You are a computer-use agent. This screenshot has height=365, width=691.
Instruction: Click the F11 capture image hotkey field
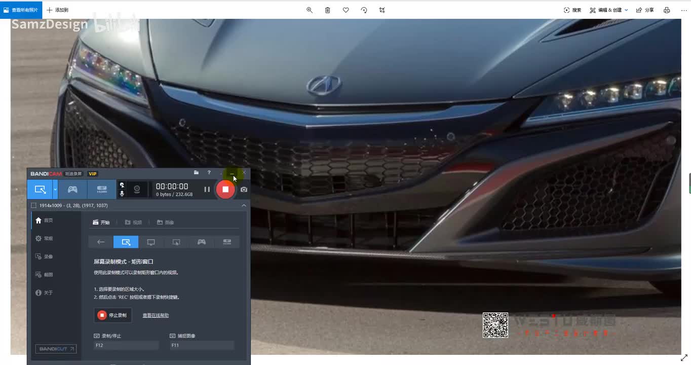coord(202,345)
